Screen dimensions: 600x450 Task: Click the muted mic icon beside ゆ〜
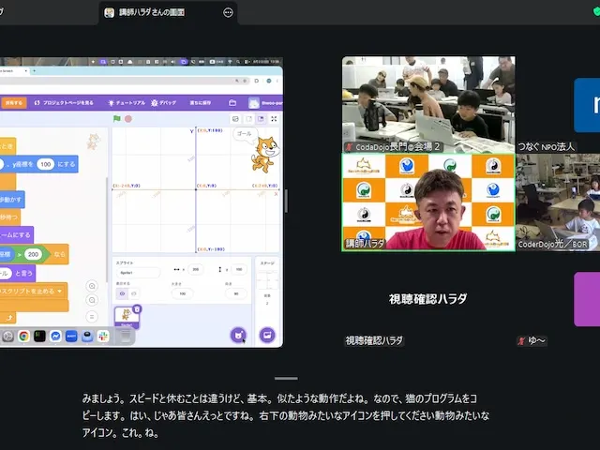(x=521, y=340)
